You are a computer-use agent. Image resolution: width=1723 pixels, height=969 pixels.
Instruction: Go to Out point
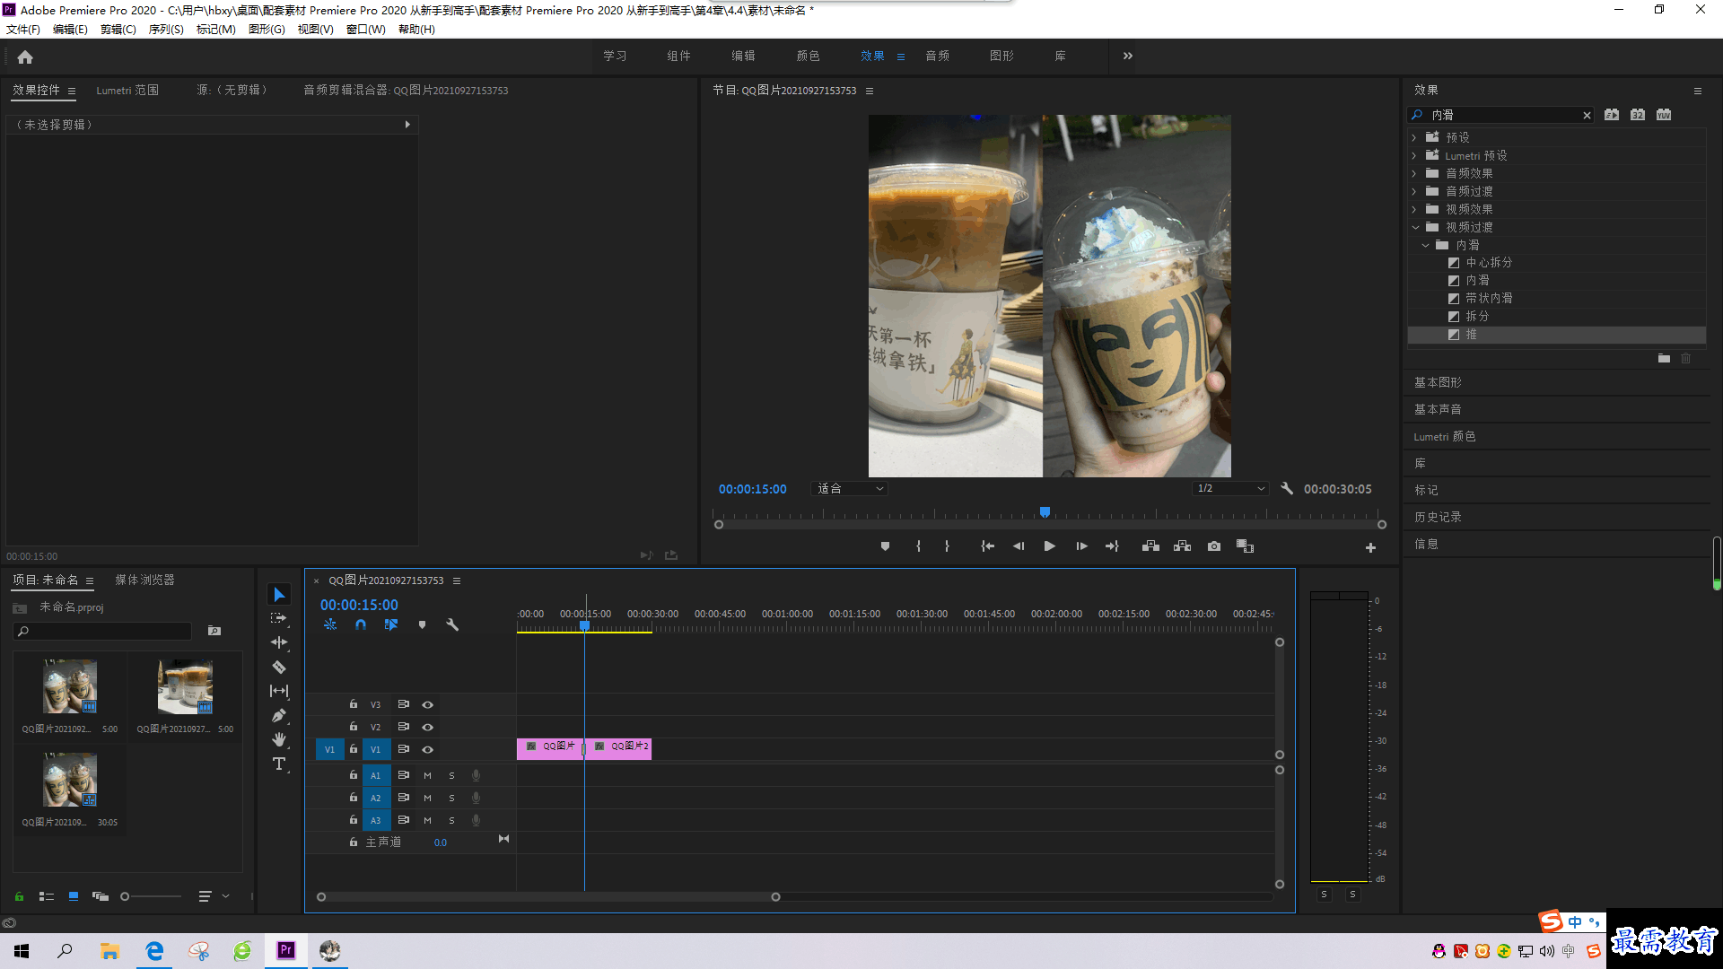[x=1112, y=546]
